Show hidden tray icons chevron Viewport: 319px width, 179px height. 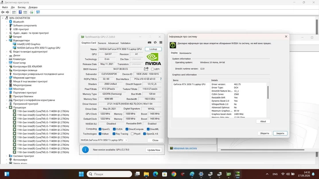(x=267, y=174)
